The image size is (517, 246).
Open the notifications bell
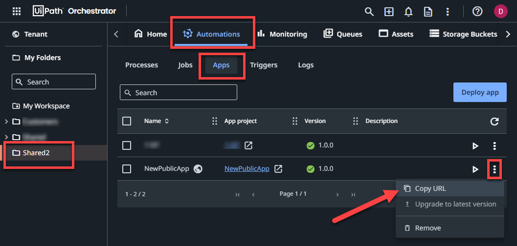pyautogui.click(x=408, y=11)
